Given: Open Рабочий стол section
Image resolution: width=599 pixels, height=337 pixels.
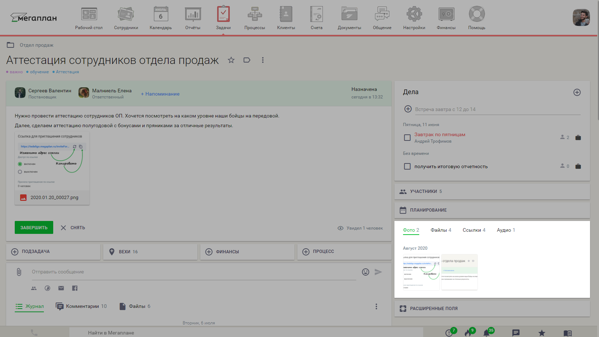Looking at the screenshot, I should (89, 18).
